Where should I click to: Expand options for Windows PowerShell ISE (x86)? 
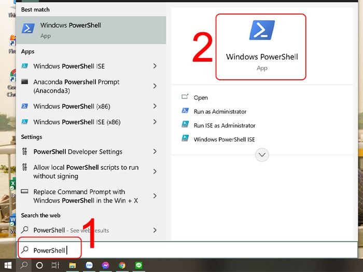click(155, 122)
